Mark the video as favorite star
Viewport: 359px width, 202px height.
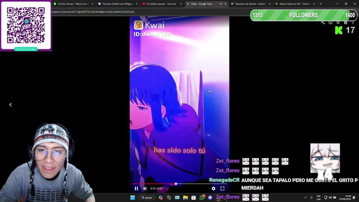(x=338, y=22)
